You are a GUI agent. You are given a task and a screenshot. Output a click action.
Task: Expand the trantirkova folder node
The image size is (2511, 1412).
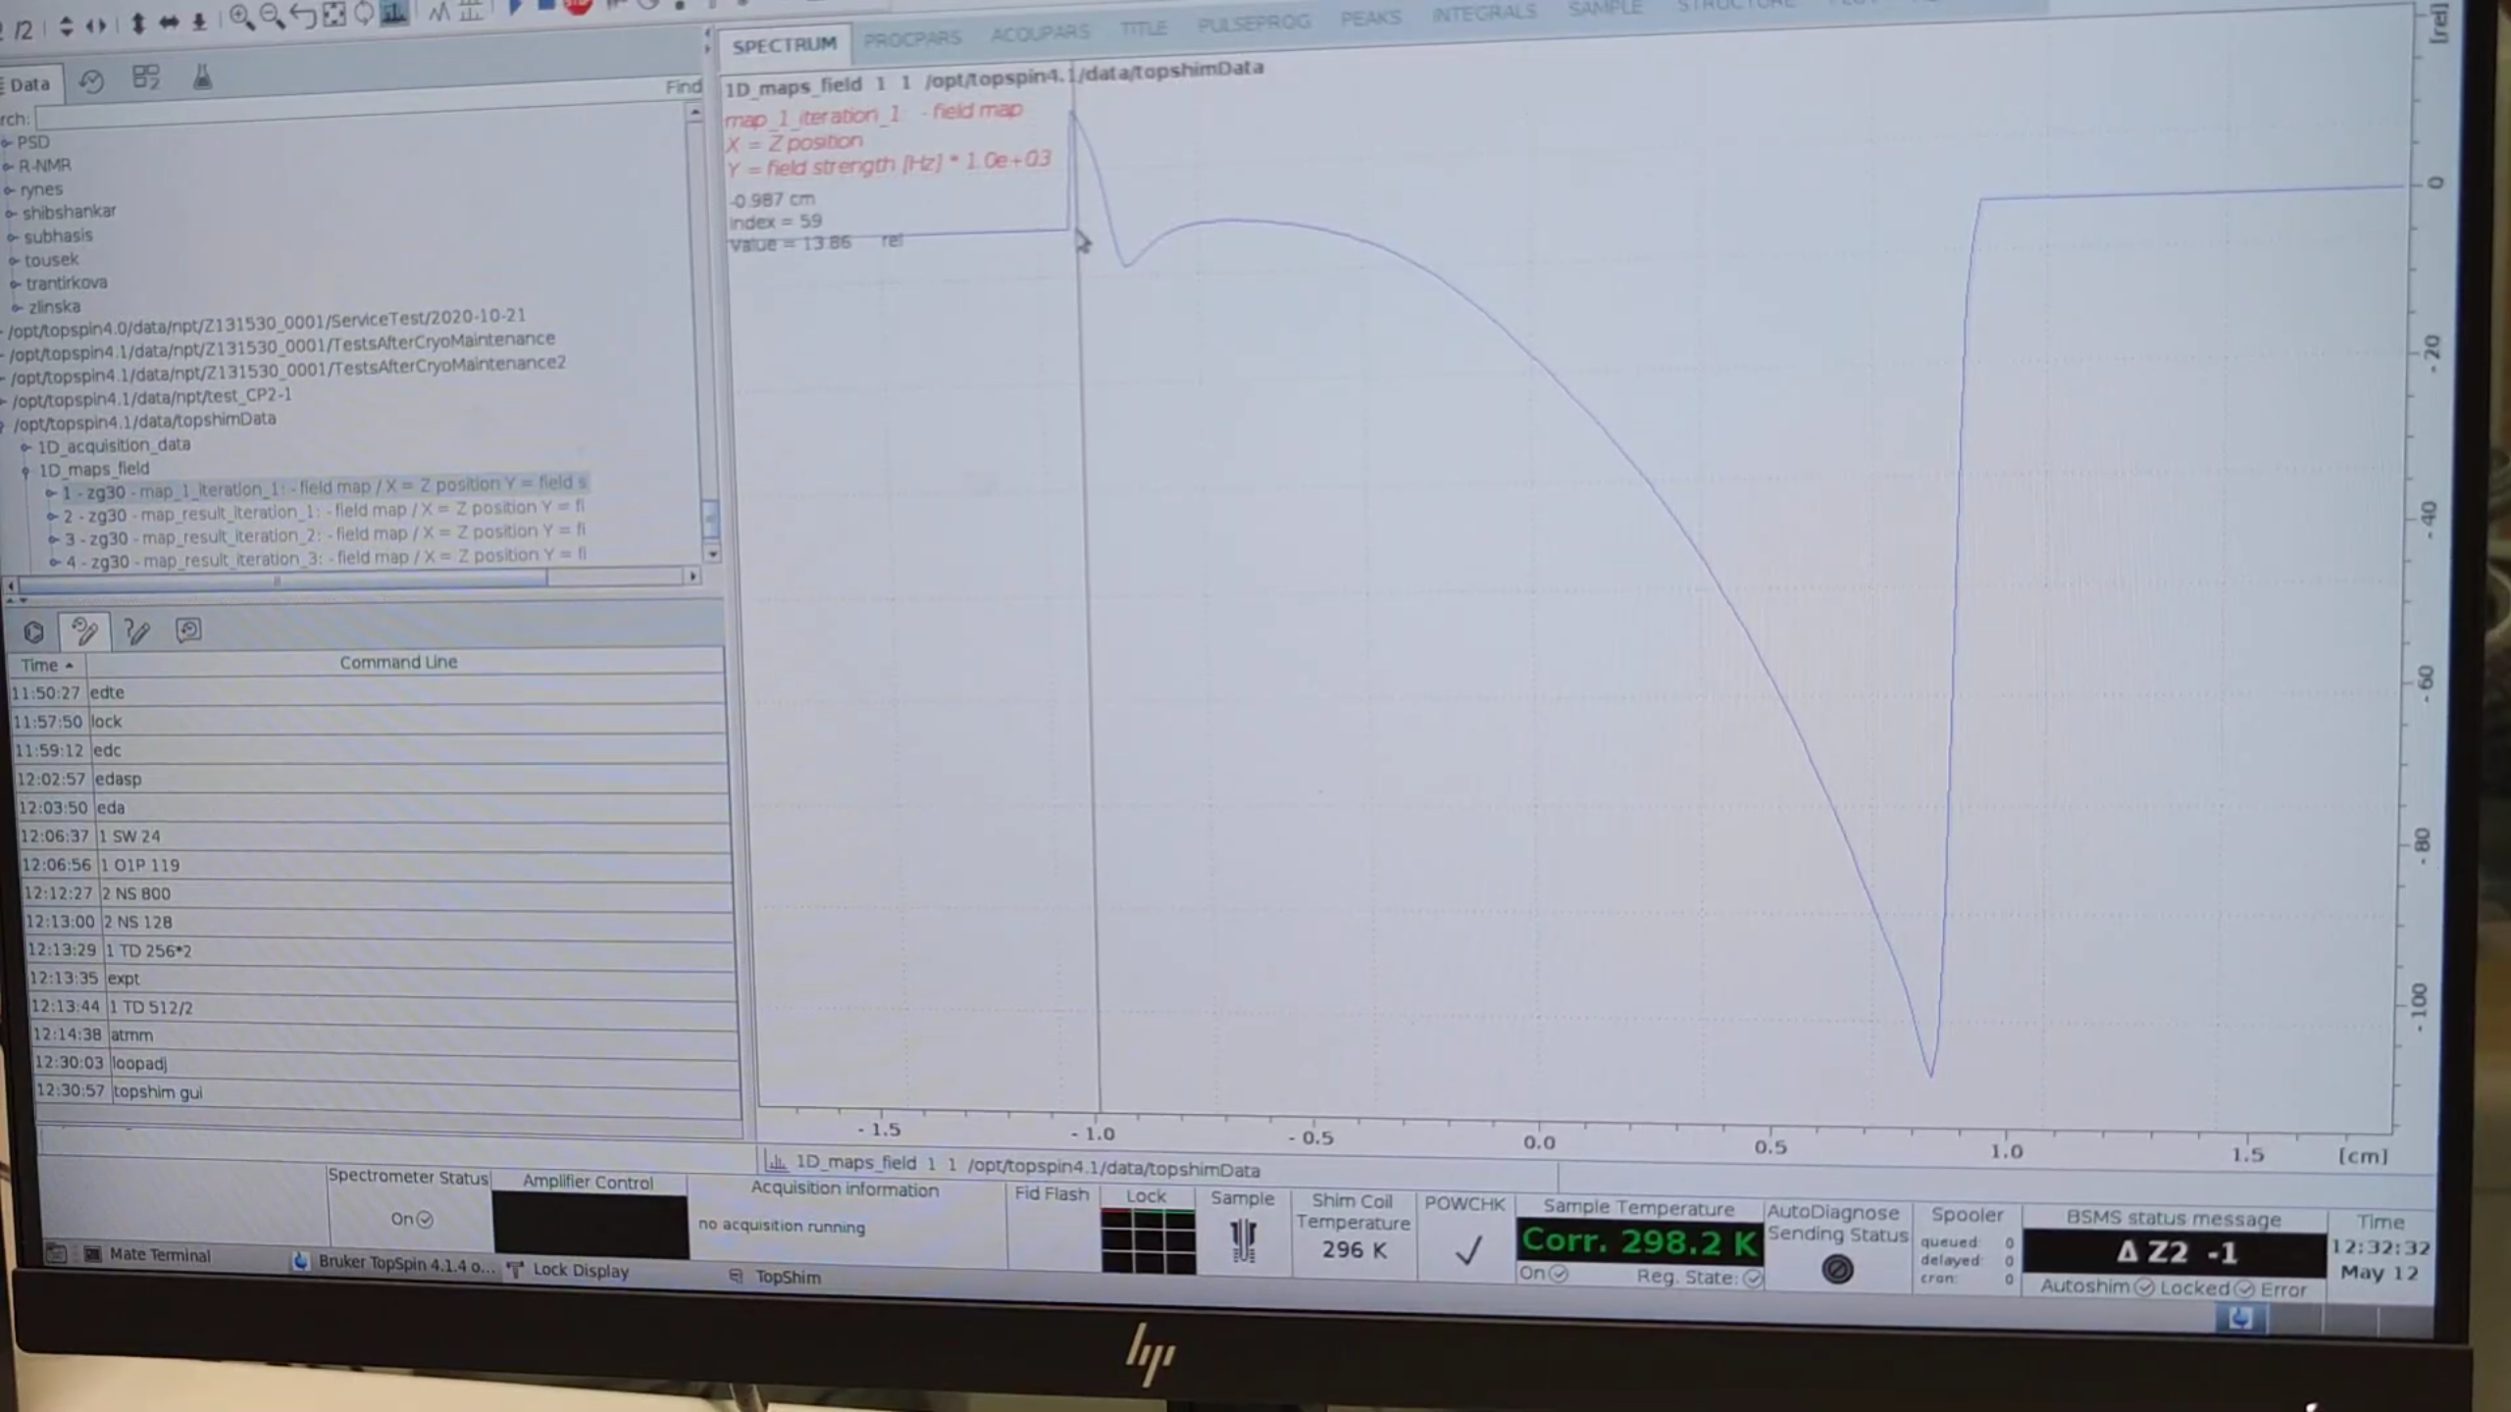[16, 284]
